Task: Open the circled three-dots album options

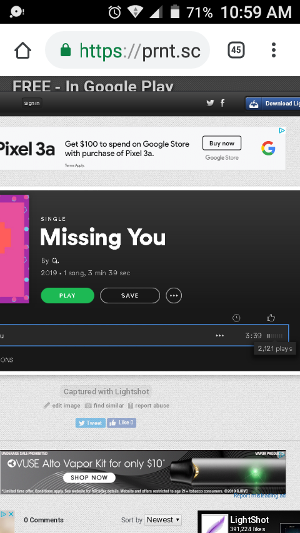Action: coord(174,295)
